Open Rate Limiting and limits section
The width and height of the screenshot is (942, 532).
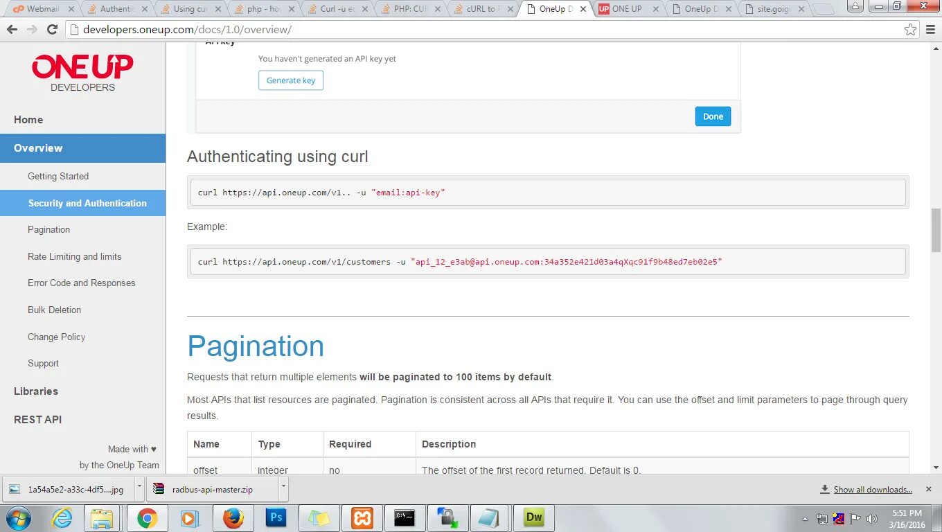point(74,256)
